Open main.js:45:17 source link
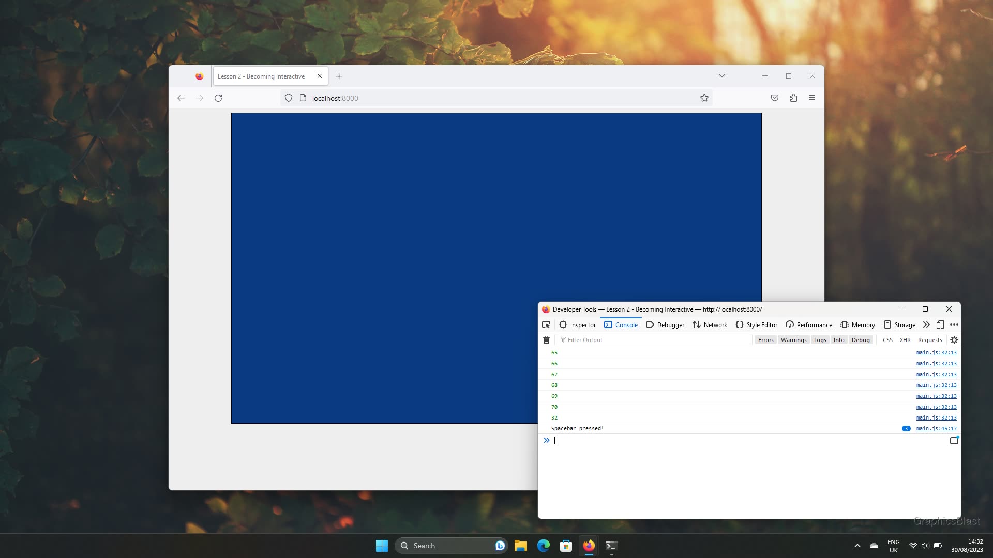 tap(936, 429)
